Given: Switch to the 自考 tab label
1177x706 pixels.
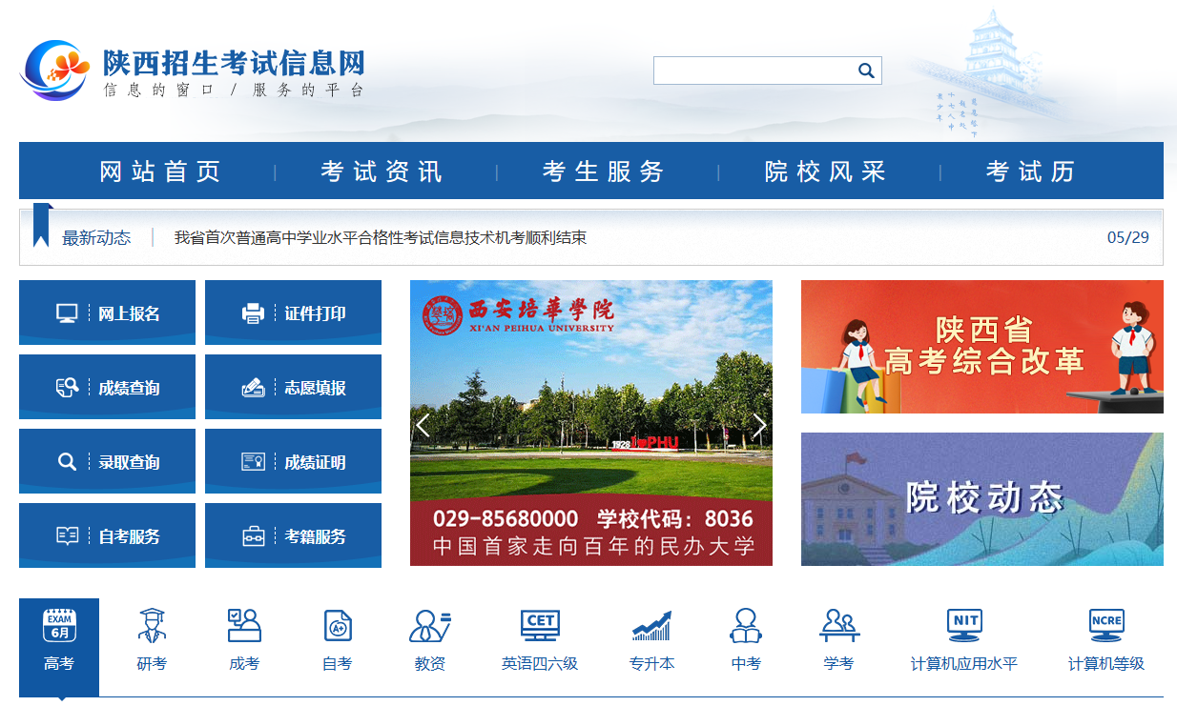Looking at the screenshot, I should [338, 664].
